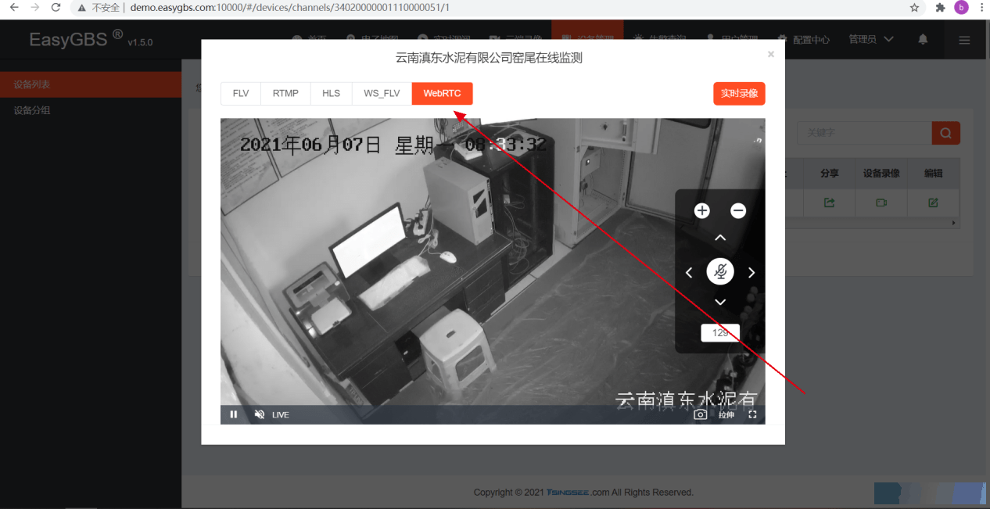Open the browser profile avatar

pos(961,7)
